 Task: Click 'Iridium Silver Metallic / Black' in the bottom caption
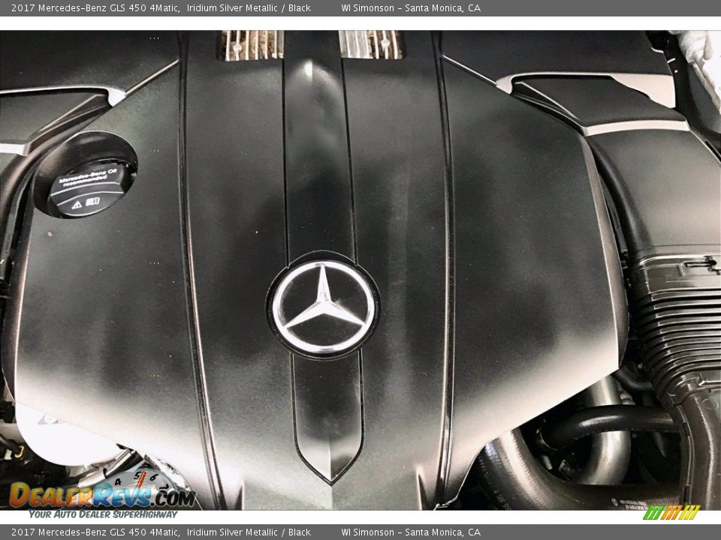tap(249, 532)
